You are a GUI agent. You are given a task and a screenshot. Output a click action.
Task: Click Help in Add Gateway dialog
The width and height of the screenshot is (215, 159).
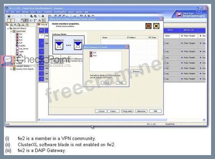121,83
